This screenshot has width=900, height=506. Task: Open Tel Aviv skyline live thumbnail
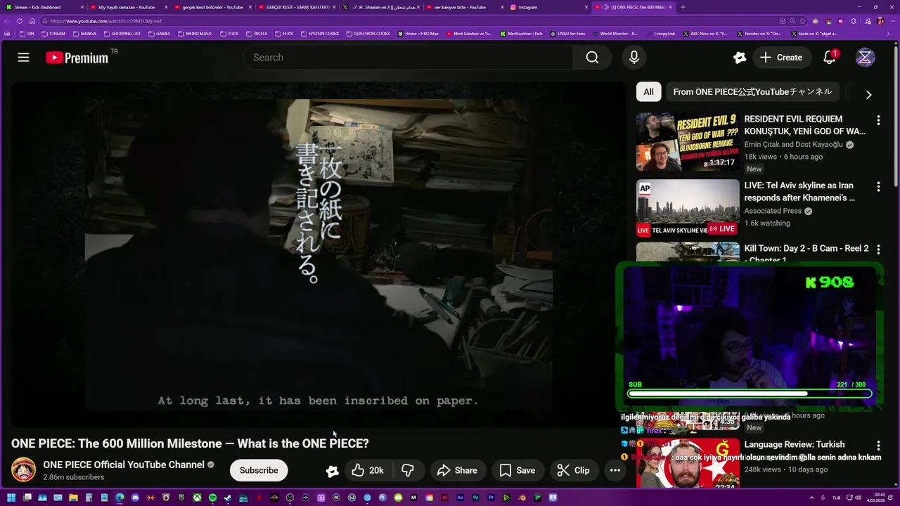point(688,208)
